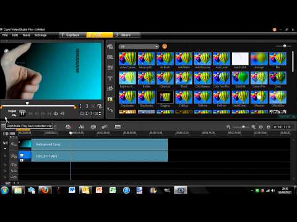This screenshot has height=222, width=297.
Task: Toggle Project playback mode
Action: (x=12, y=111)
